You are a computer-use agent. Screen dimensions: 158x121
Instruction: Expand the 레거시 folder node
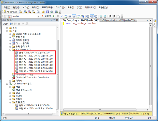(x=10, y=81)
